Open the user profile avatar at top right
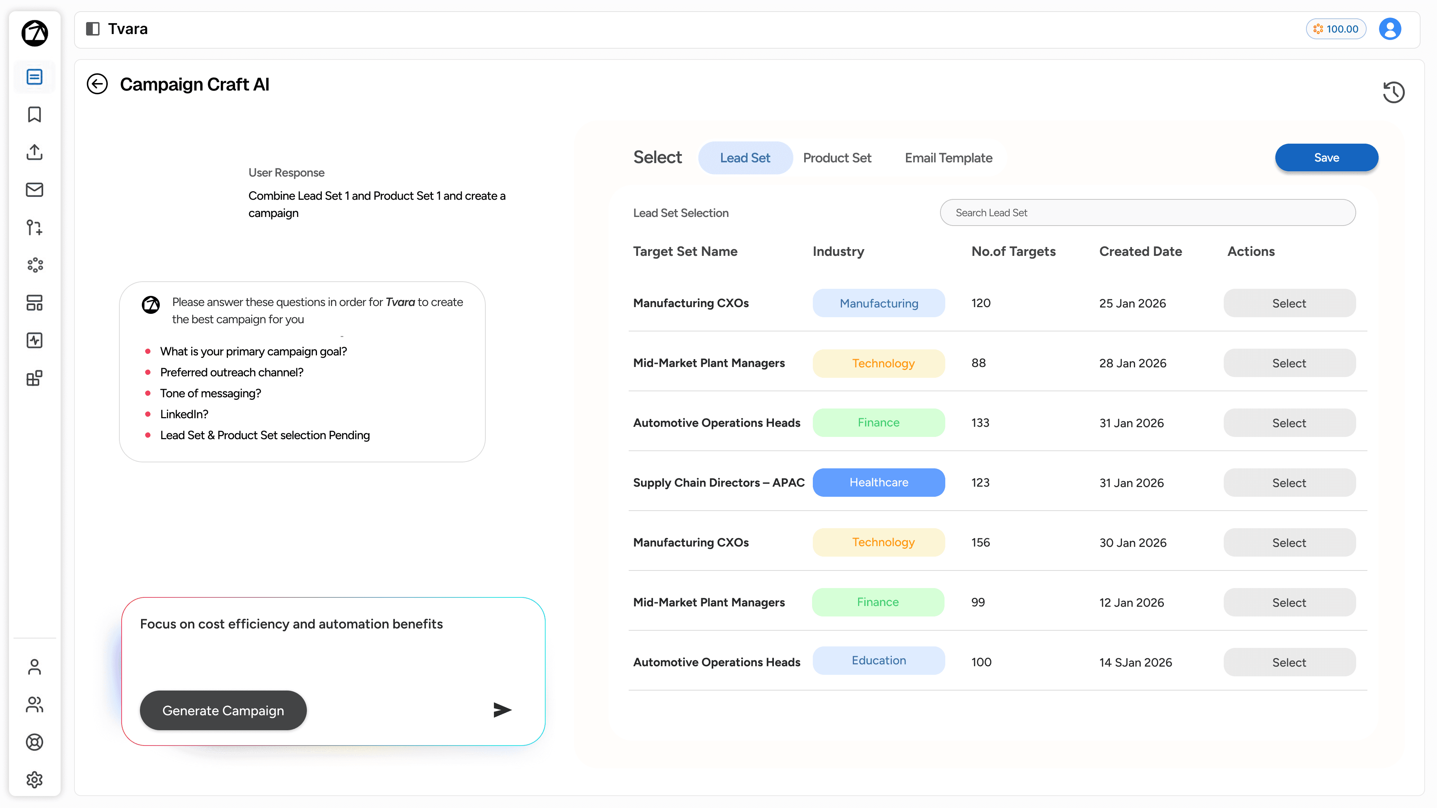Screen dimensions: 1437x808 [x=1389, y=29]
